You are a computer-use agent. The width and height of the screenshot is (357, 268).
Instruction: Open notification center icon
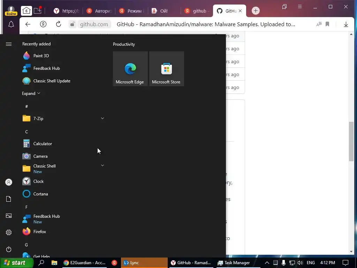click(345, 263)
